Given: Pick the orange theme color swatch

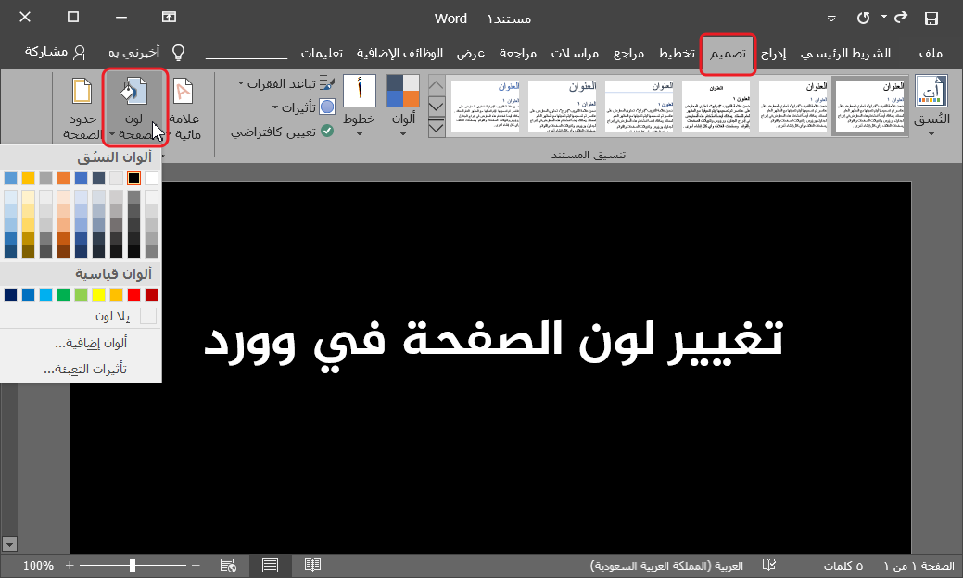Looking at the screenshot, I should 63,178.
